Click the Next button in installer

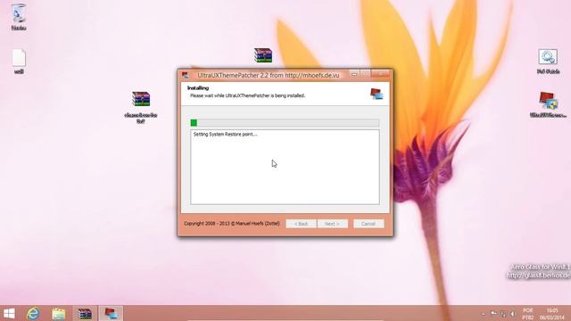[x=332, y=224]
